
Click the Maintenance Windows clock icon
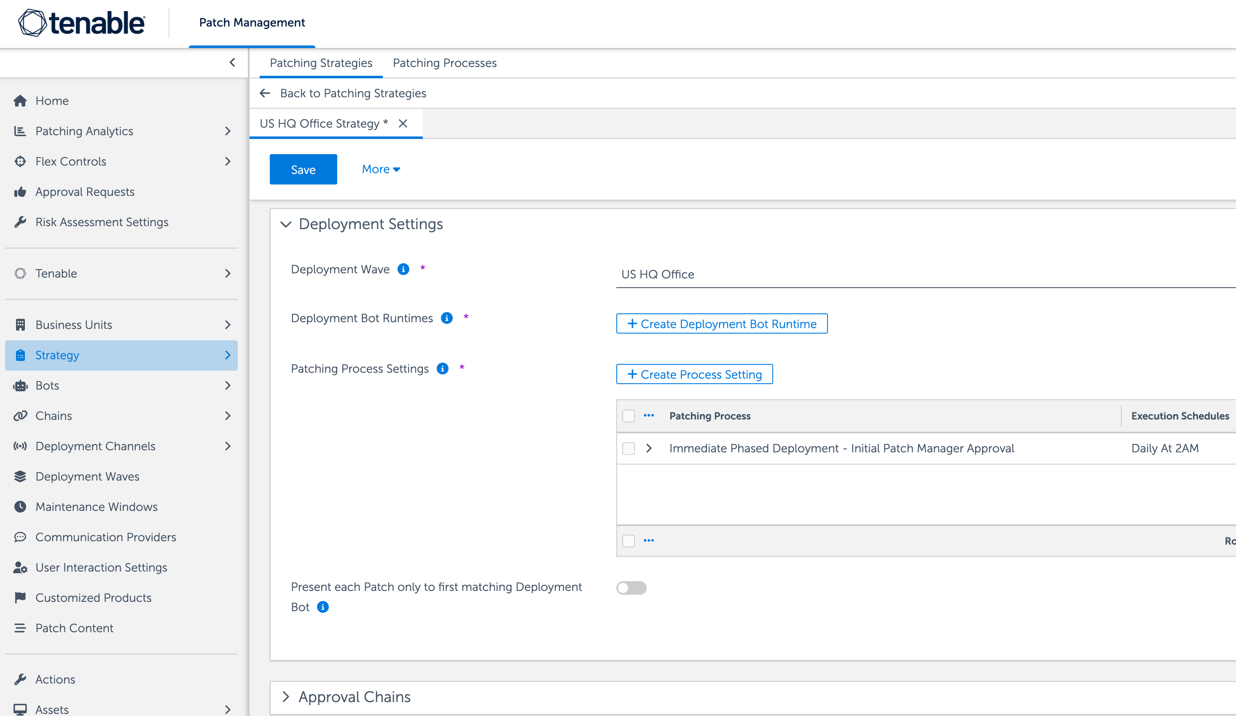[x=20, y=506]
